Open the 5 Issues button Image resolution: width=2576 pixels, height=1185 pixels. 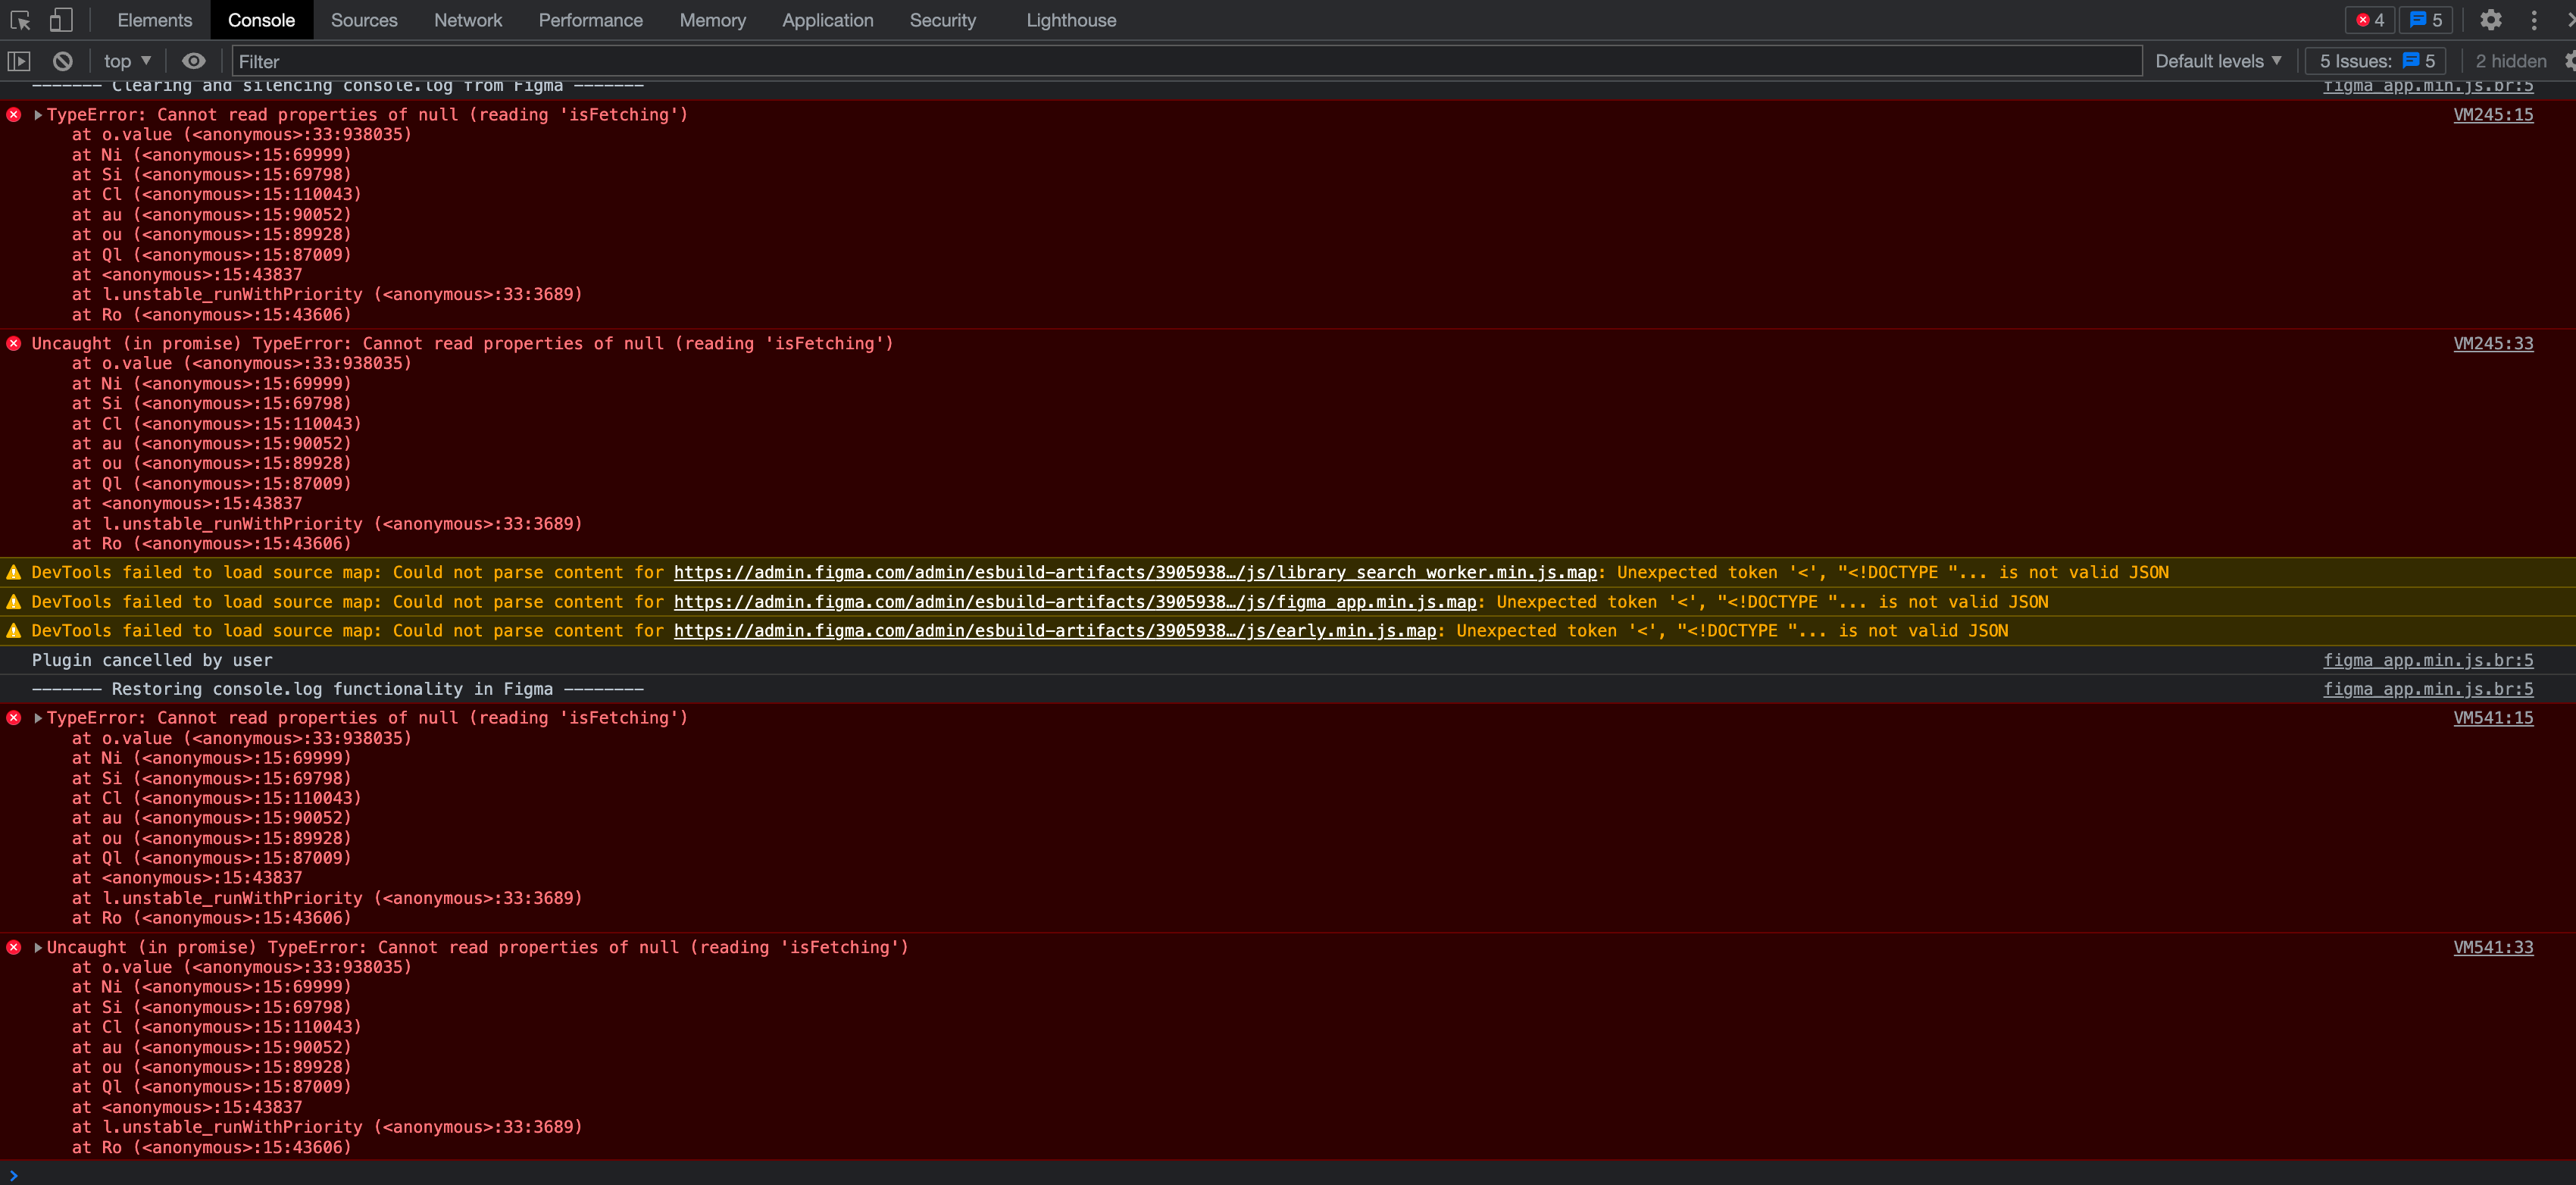pos(2376,61)
